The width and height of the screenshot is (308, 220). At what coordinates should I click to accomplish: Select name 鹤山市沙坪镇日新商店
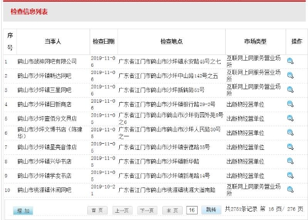pyautogui.click(x=44, y=104)
